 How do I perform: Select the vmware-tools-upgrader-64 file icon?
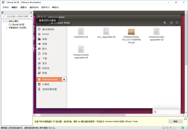point(81,49)
